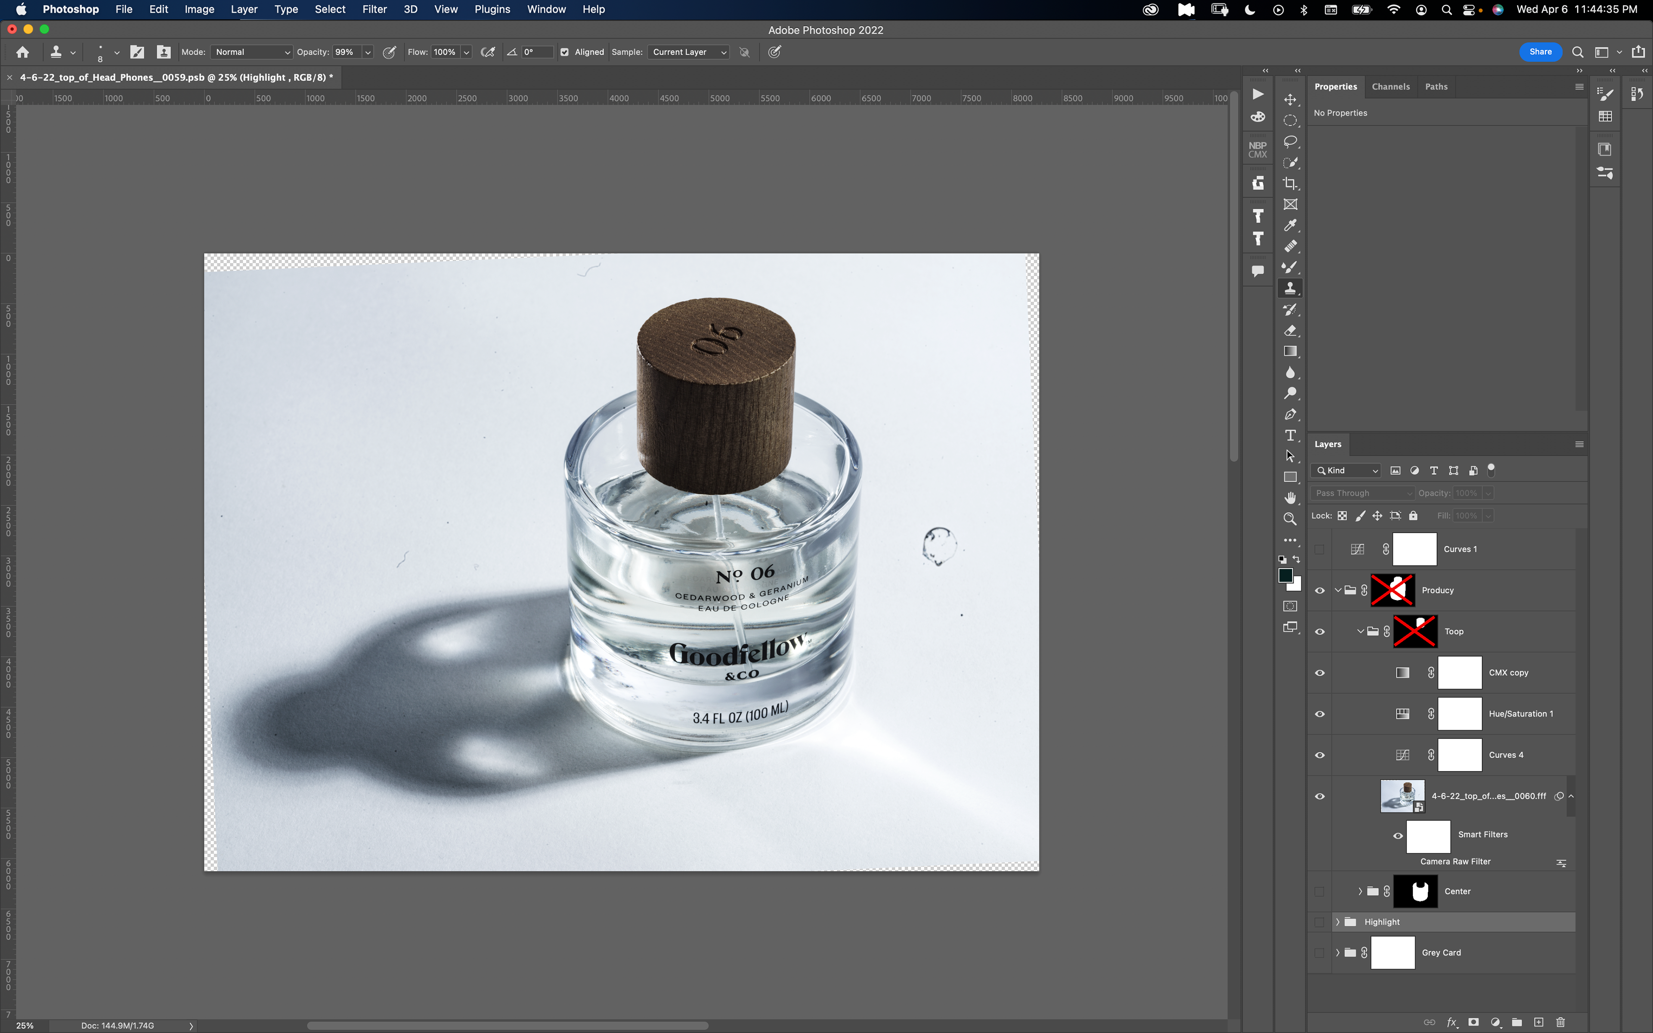Open the Sample Current Layer dropdown
This screenshot has width=1653, height=1033.
[x=688, y=52]
